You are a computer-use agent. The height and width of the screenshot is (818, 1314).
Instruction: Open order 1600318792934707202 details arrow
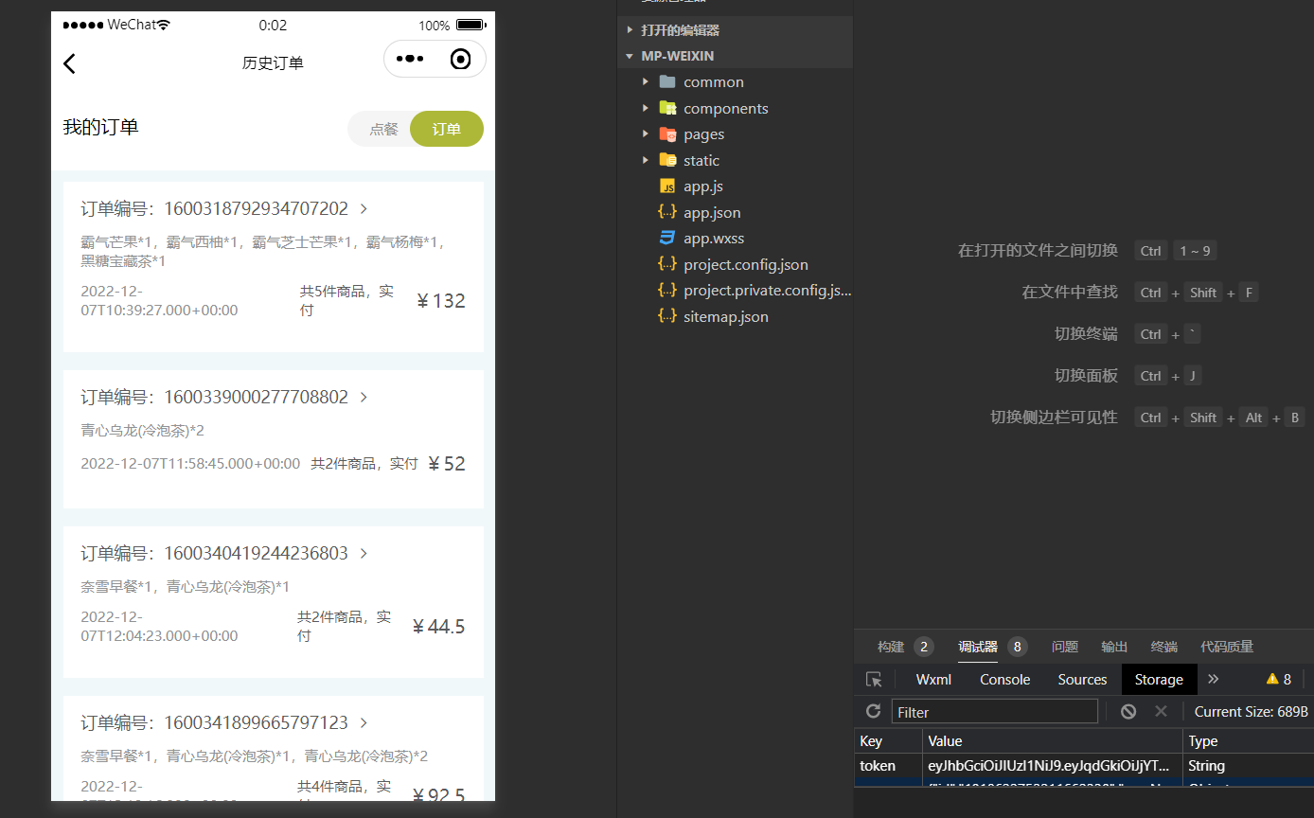(364, 208)
